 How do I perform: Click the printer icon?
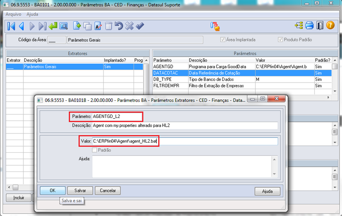(x=309, y=26)
